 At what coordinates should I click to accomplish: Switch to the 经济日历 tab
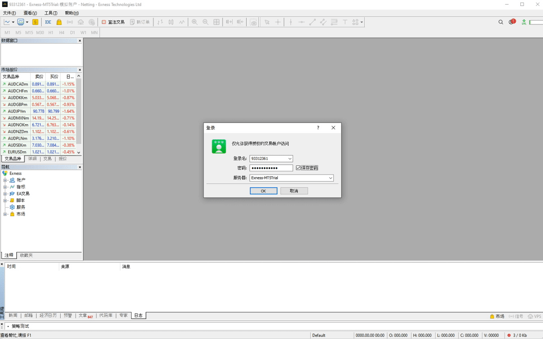[48, 315]
